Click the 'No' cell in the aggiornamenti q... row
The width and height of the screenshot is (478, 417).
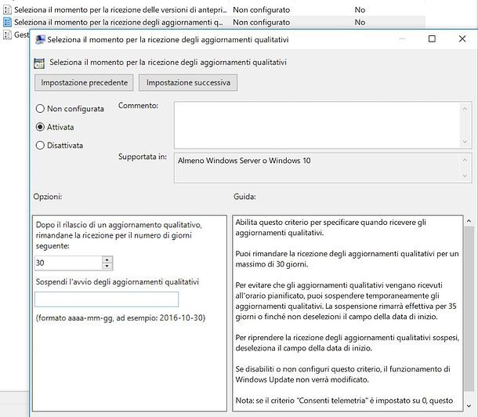(x=360, y=22)
